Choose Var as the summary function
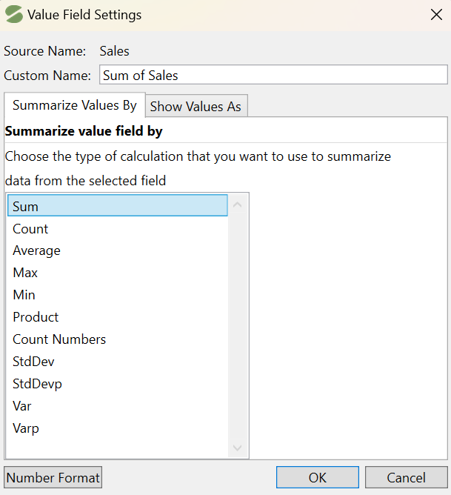 point(22,406)
